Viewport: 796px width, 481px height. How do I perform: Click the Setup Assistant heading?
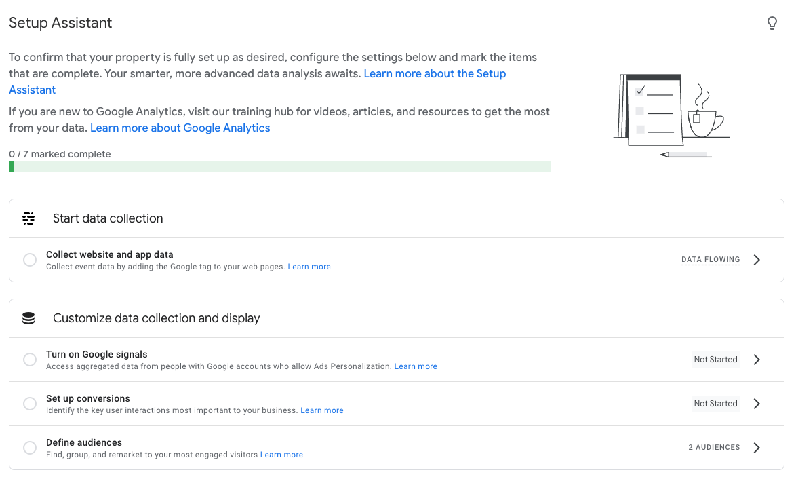tap(60, 23)
